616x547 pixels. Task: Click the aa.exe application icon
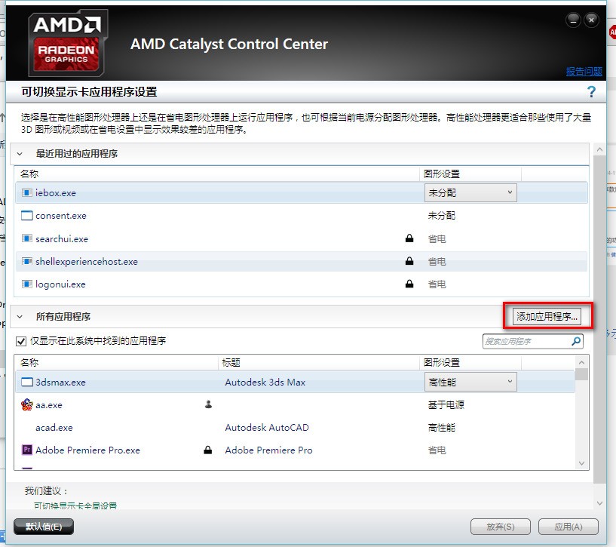click(26, 404)
